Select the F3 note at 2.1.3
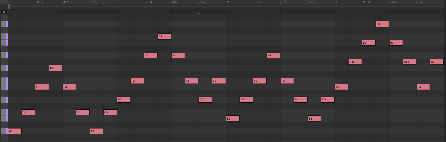This screenshot has height=142, width=446. (260, 81)
